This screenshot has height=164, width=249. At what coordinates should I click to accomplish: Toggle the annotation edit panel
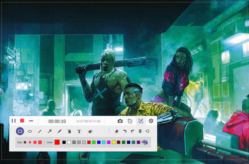tap(141, 121)
